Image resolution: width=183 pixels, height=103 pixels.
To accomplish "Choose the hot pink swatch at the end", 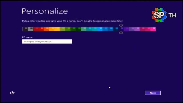I will (x=153, y=29).
